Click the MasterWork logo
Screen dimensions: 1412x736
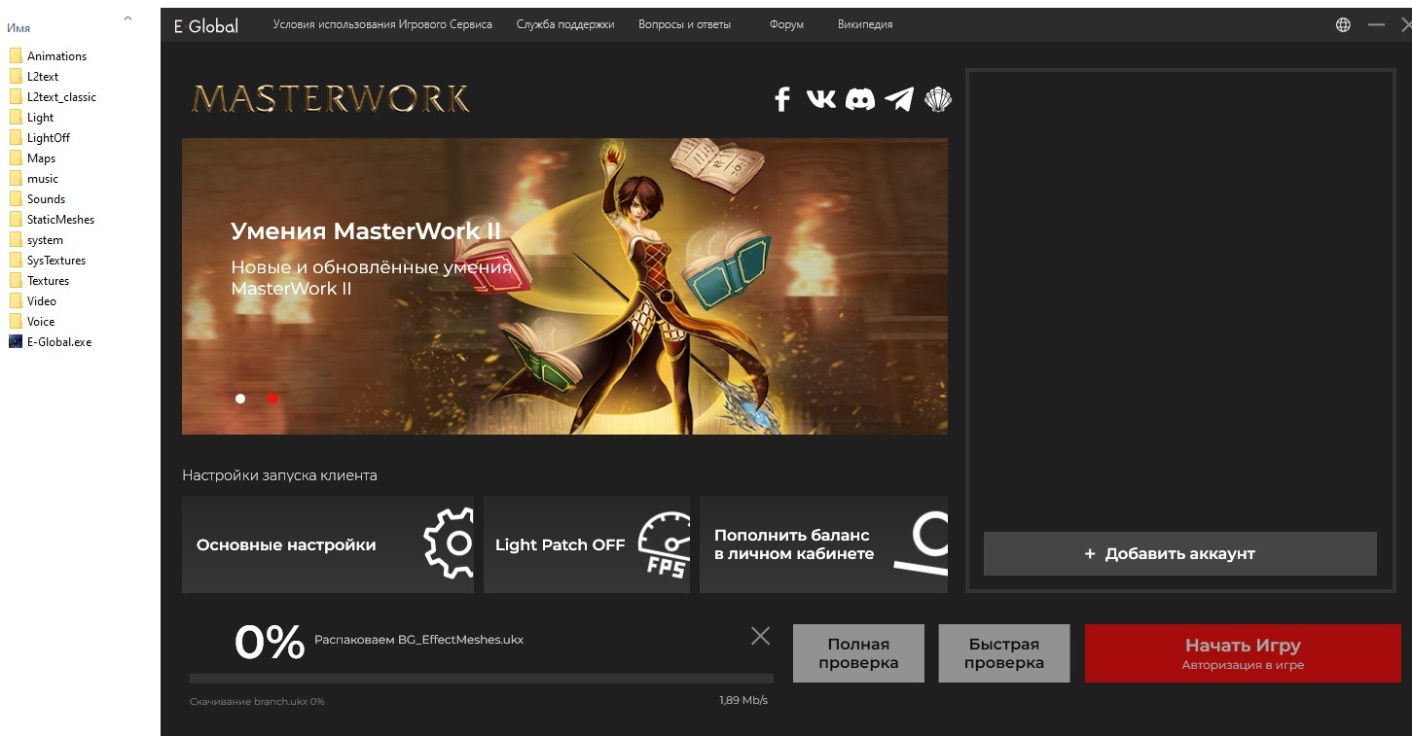point(331,99)
